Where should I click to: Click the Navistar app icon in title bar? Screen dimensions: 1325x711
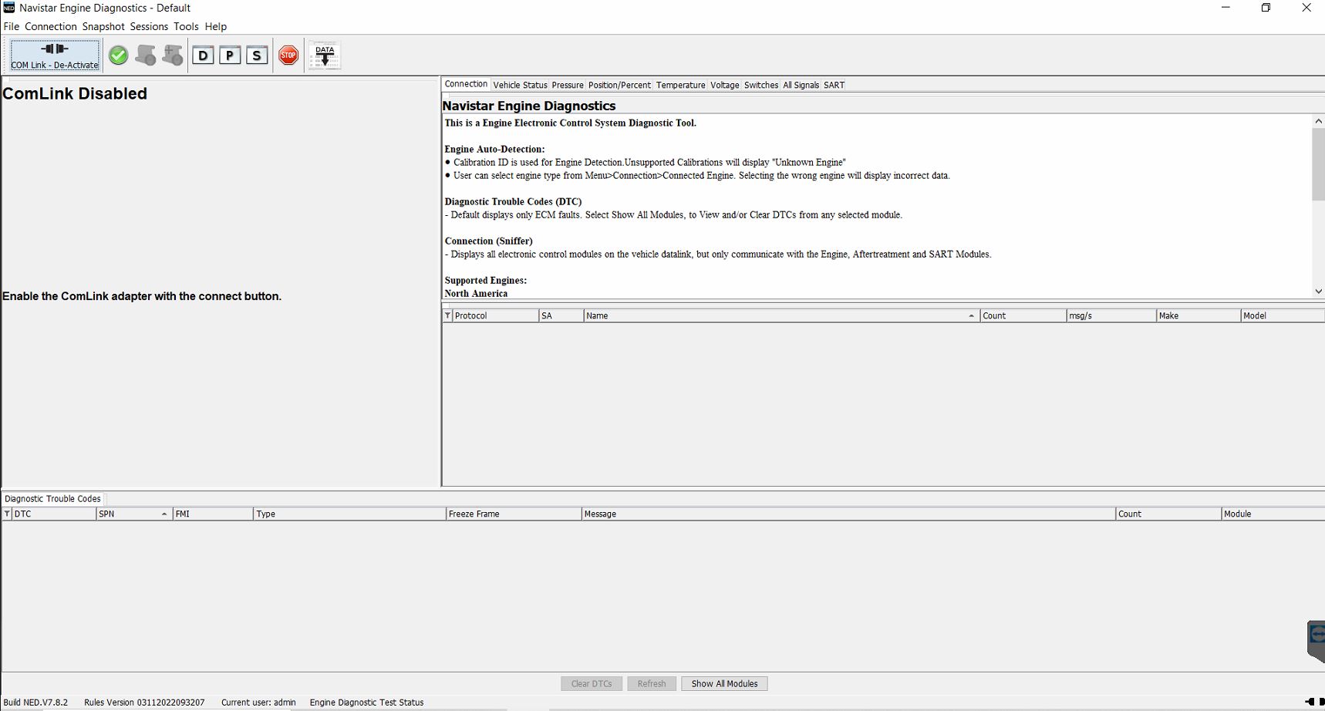pos(9,8)
